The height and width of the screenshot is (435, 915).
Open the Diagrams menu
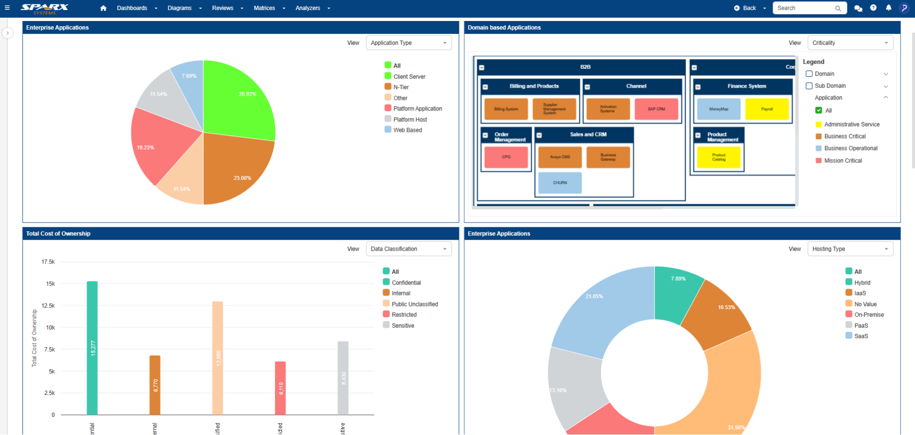coord(179,8)
